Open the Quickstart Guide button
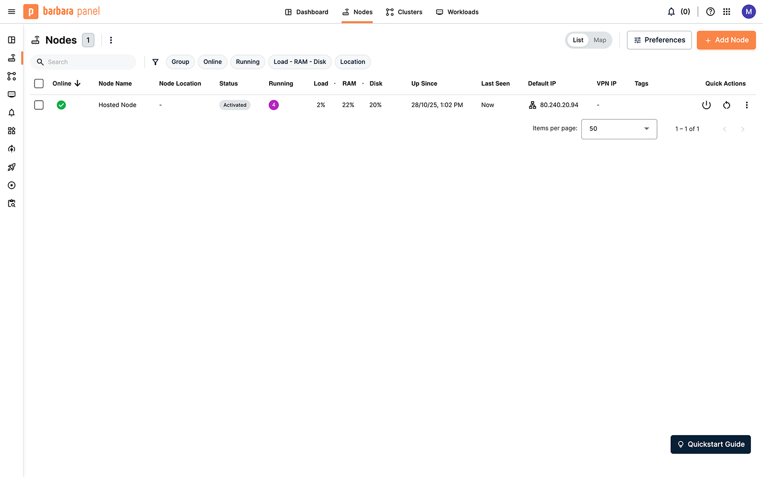Screen dimensions: 763x477 (x=710, y=444)
